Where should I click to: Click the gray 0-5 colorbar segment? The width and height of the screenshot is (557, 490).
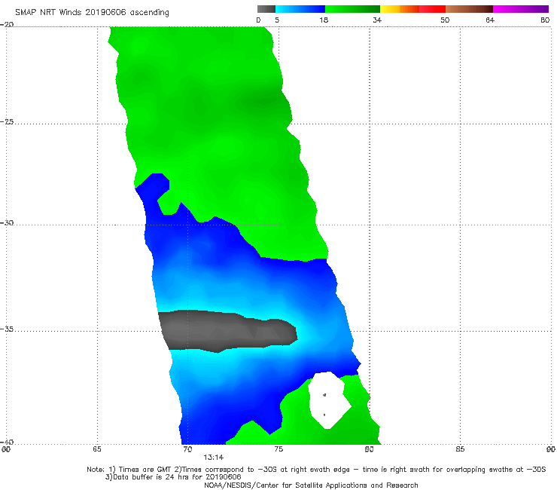point(266,9)
